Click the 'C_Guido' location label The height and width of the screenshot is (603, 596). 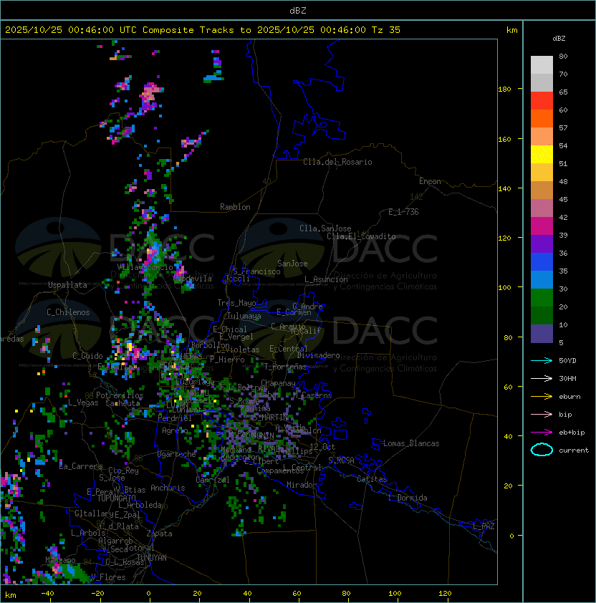pyautogui.click(x=87, y=356)
